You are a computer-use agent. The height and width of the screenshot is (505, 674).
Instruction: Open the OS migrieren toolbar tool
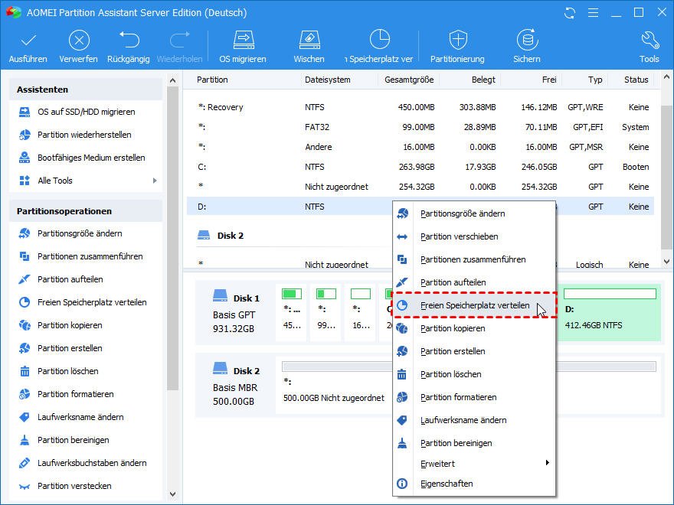[243, 41]
